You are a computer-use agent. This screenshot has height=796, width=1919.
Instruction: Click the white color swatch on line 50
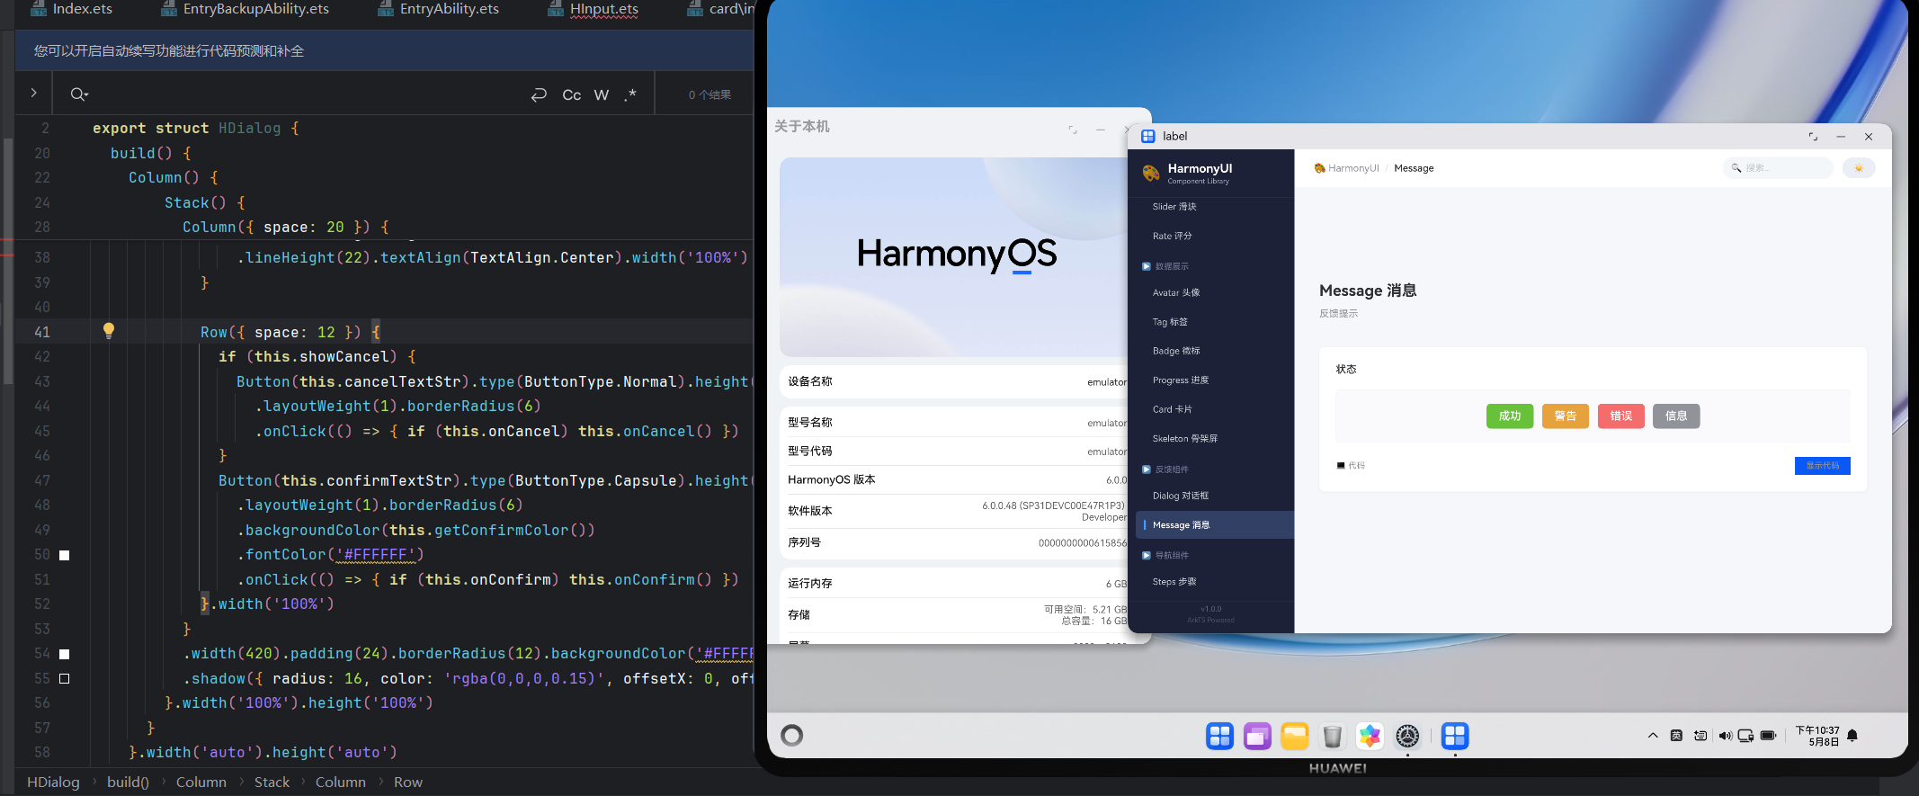[65, 555]
